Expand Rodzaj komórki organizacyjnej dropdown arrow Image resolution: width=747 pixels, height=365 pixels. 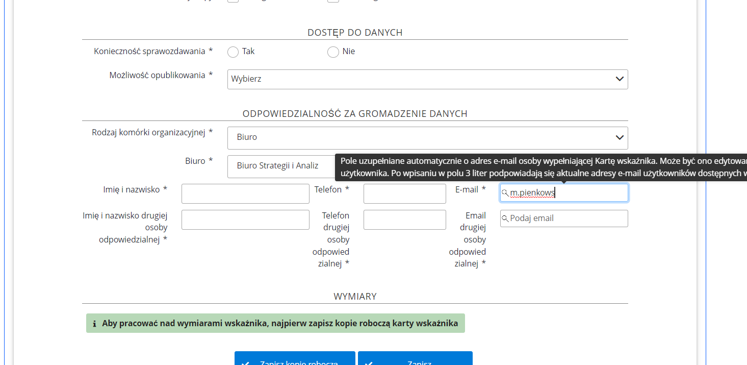click(620, 138)
